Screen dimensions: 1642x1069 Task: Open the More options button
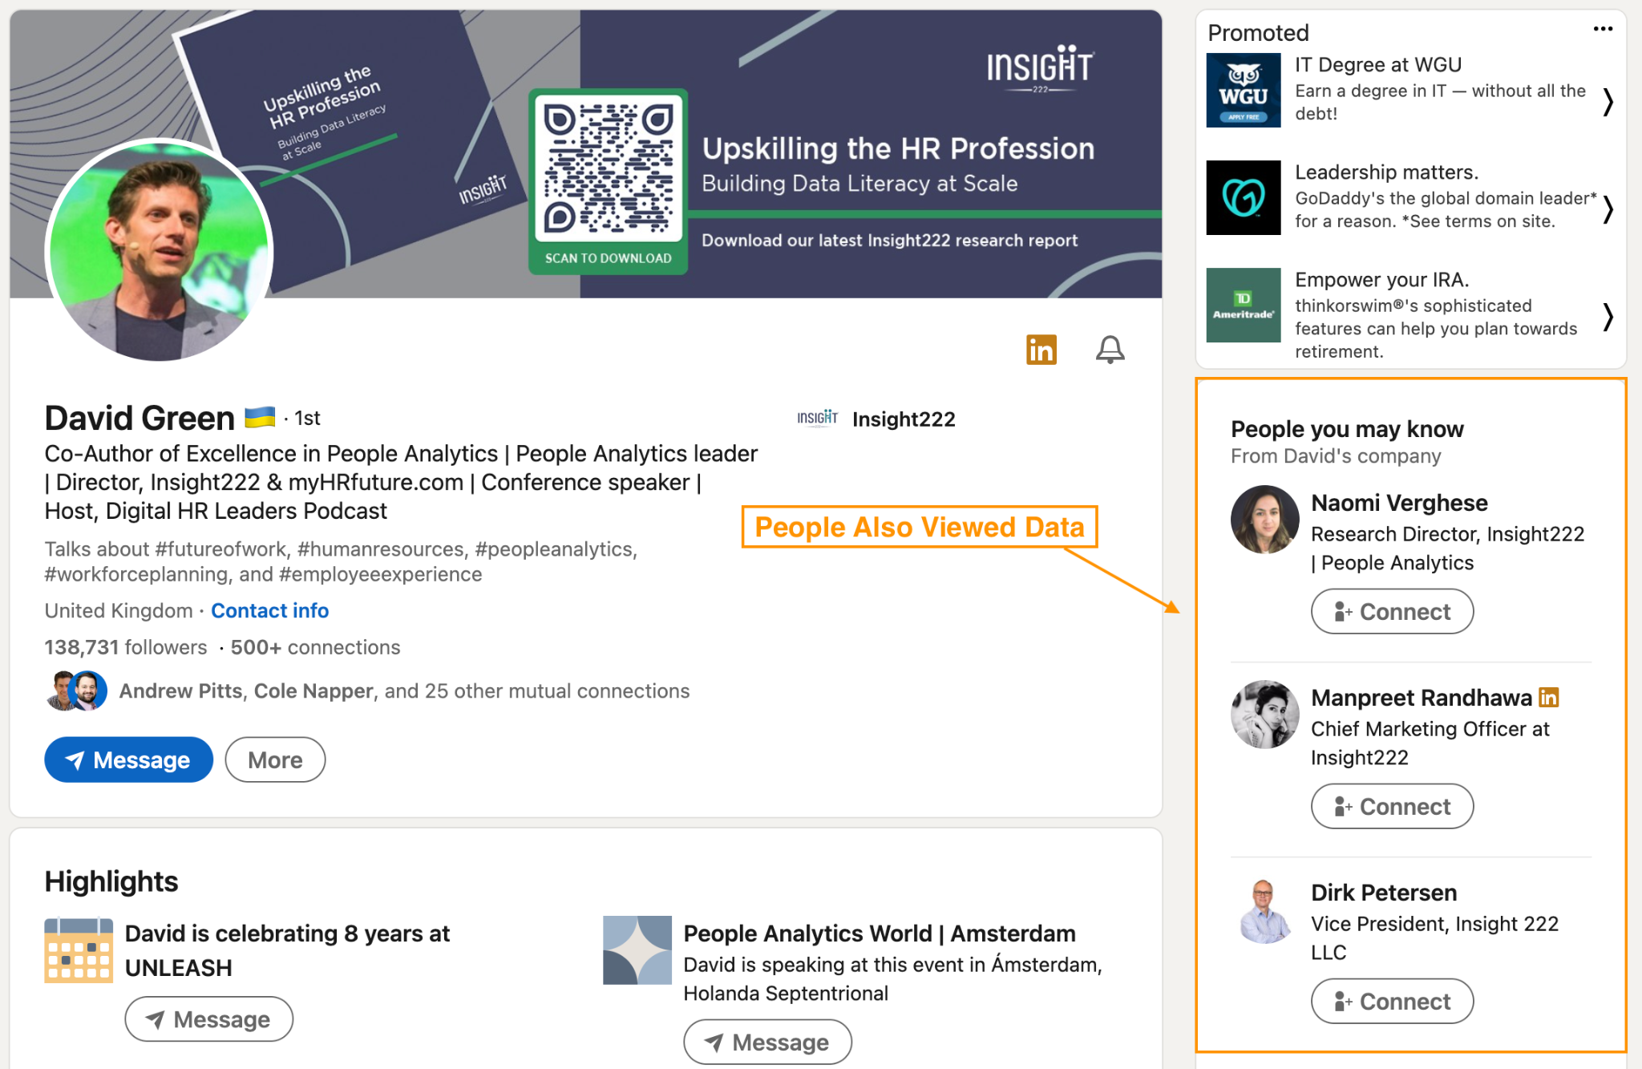coord(275,759)
